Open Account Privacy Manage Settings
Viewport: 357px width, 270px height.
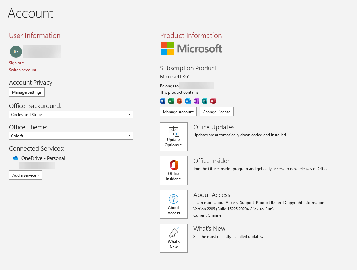point(27,92)
